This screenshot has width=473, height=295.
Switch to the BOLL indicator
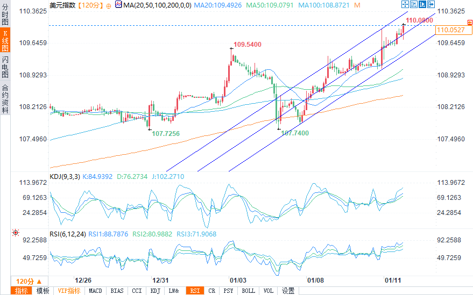pos(248,291)
